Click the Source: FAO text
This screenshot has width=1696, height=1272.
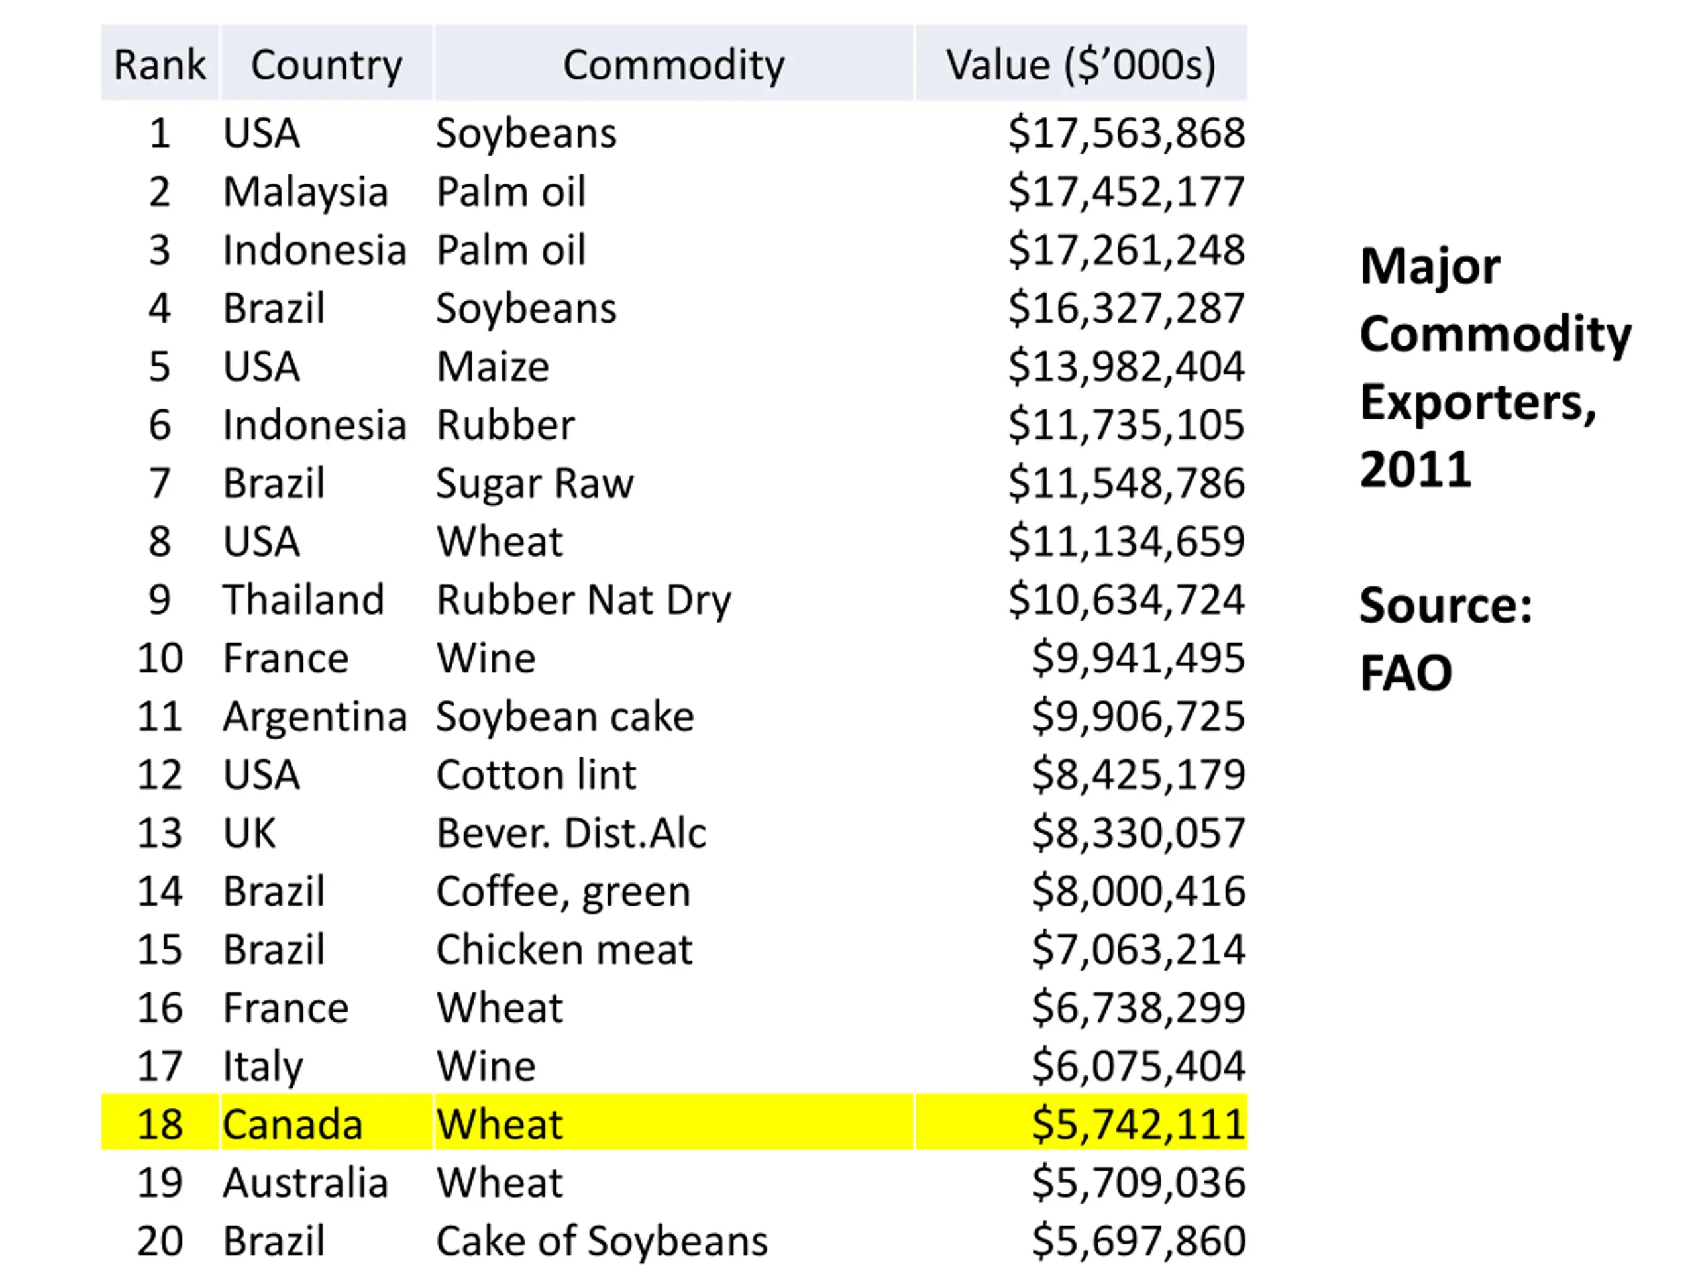(1446, 639)
